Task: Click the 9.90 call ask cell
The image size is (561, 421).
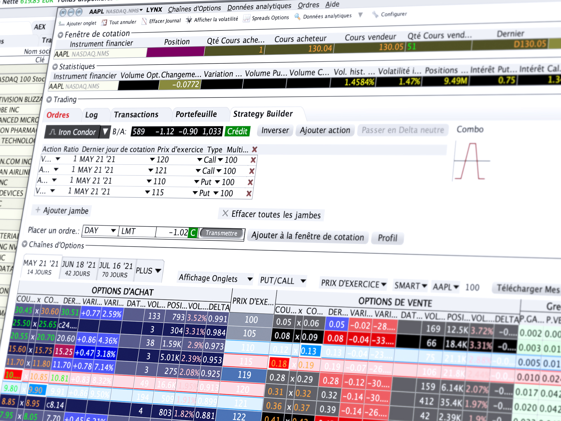Action: tap(36, 390)
